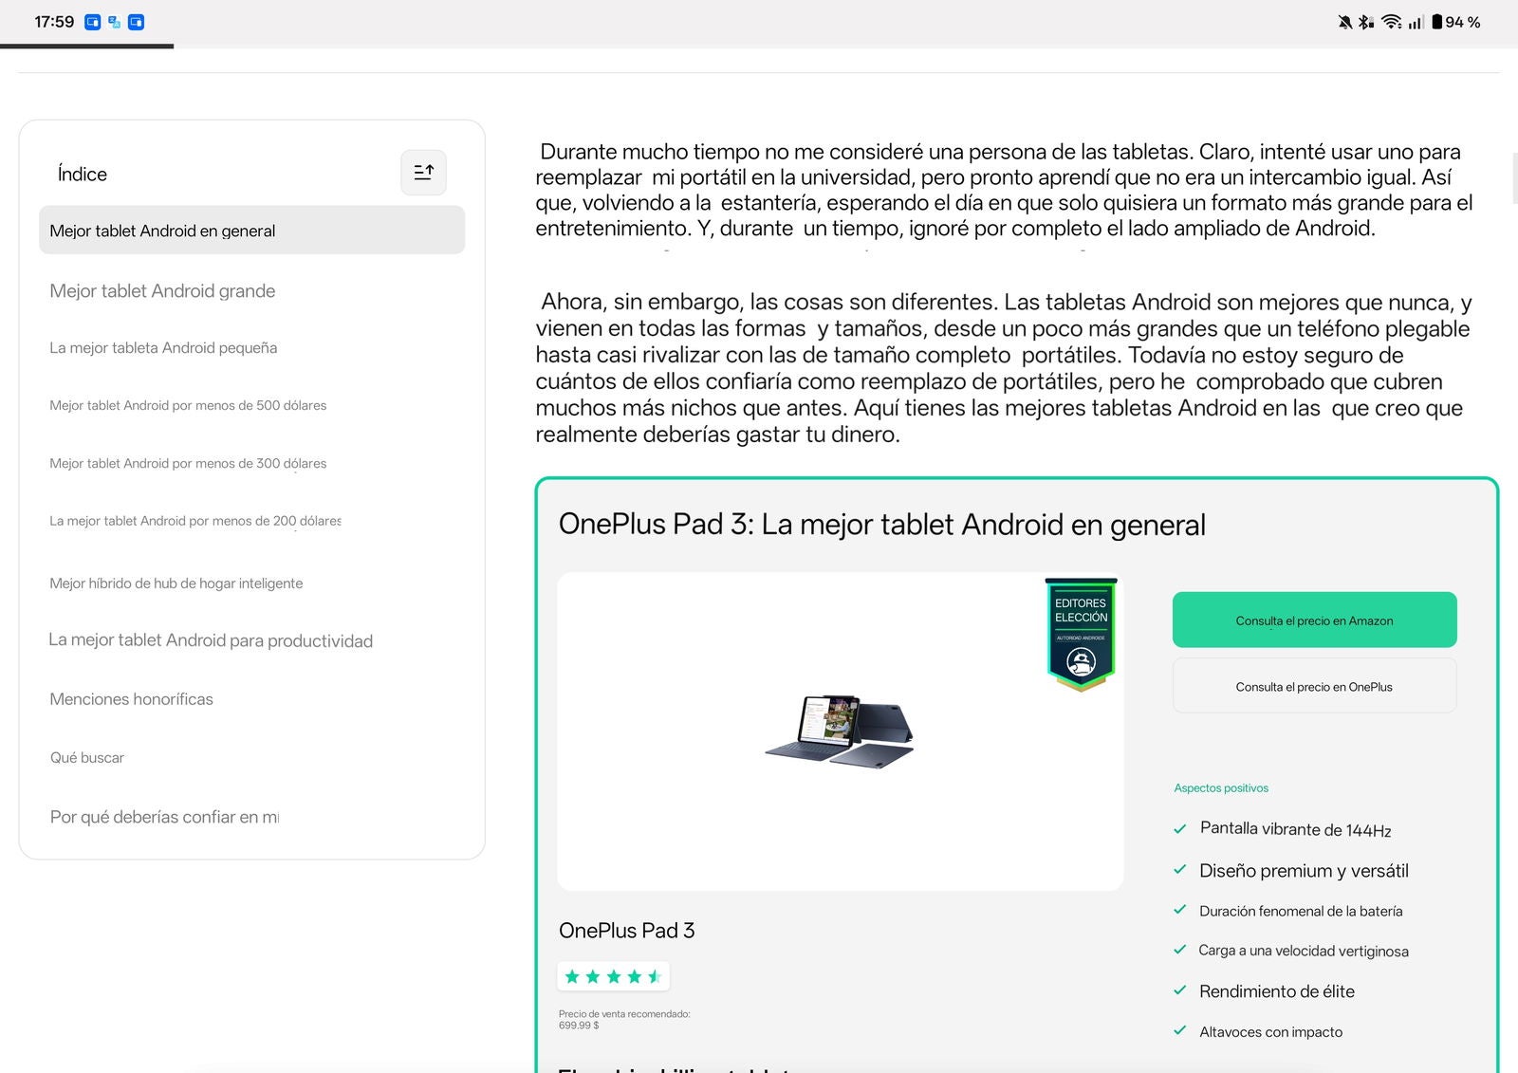
Task: Click 'Por qué deberías confiar en mí'
Action: 164,817
